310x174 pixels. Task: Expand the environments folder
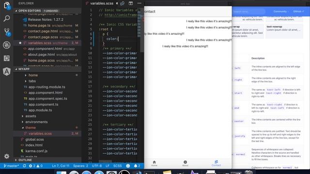click(x=36, y=122)
